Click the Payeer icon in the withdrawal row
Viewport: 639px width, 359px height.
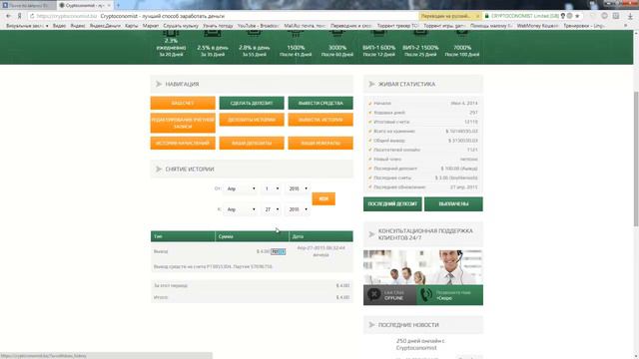point(278,251)
